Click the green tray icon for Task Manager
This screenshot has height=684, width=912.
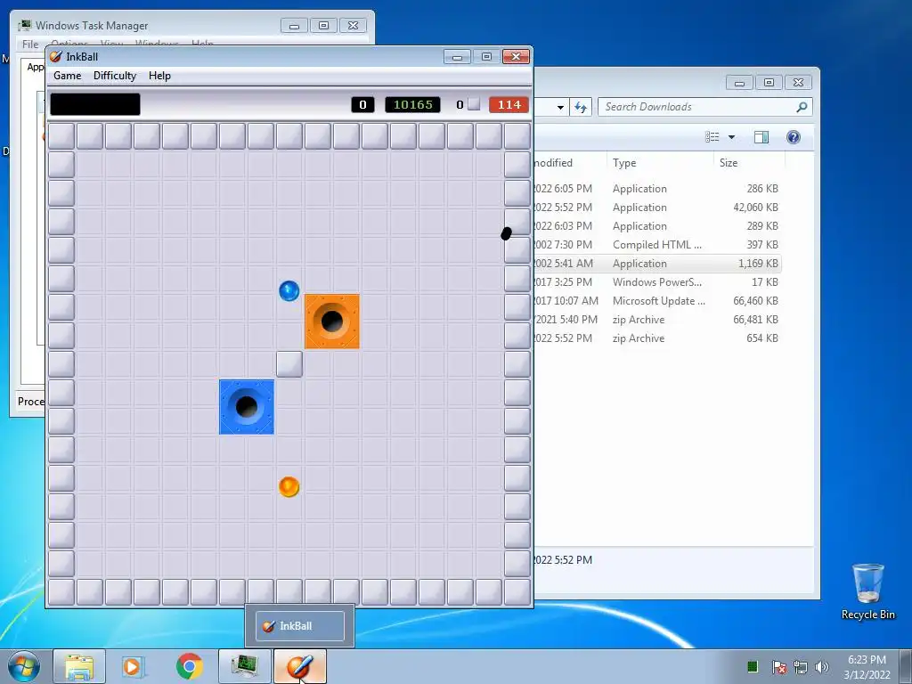click(753, 666)
